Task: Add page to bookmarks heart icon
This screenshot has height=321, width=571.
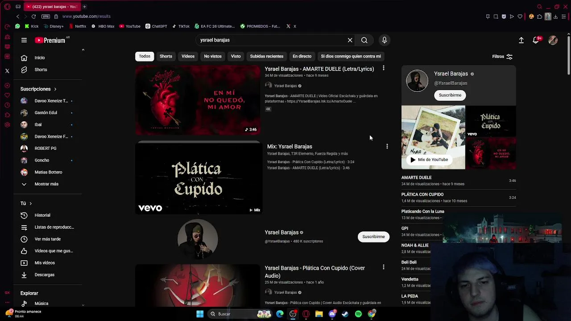Action: pos(520,16)
